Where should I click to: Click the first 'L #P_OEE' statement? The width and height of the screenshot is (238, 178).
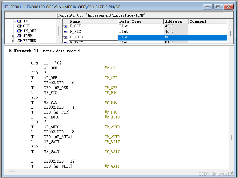(x=44, y=68)
